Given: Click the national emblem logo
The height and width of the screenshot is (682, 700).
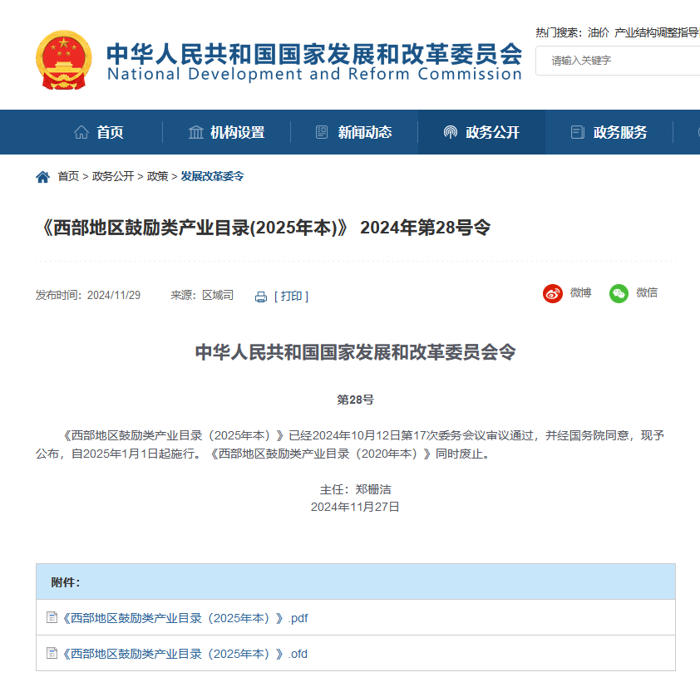Looking at the screenshot, I should [64, 60].
